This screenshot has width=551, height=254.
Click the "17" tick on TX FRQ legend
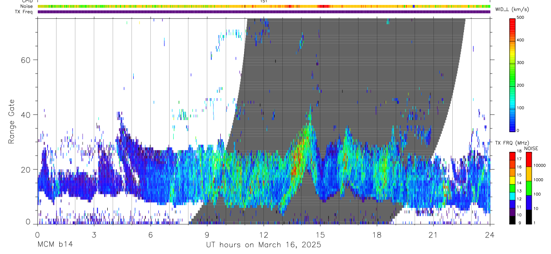point(520,159)
